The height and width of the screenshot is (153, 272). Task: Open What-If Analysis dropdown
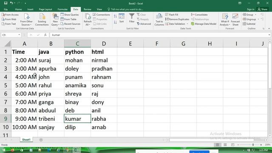click(x=225, y=20)
